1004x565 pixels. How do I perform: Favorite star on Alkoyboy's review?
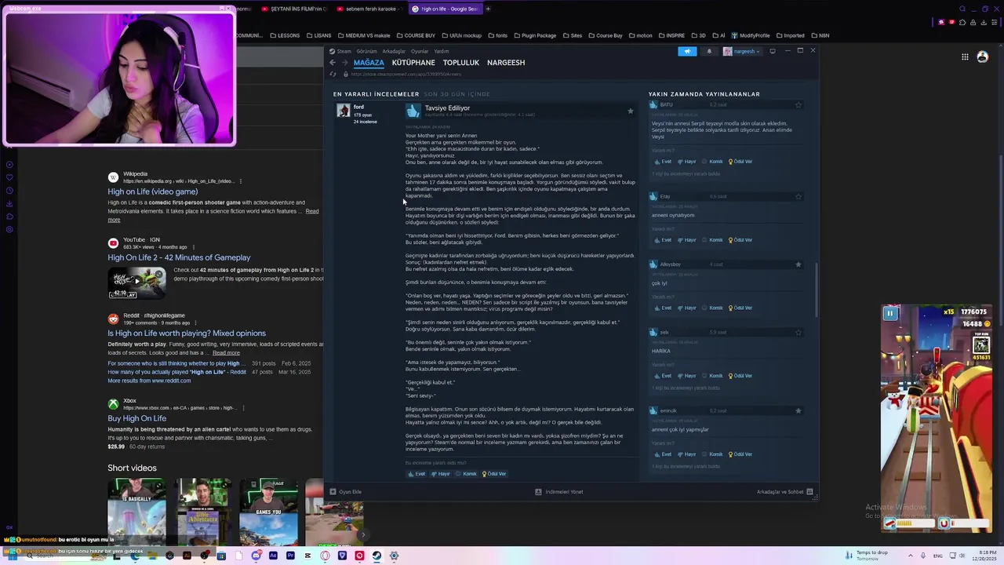(798, 264)
